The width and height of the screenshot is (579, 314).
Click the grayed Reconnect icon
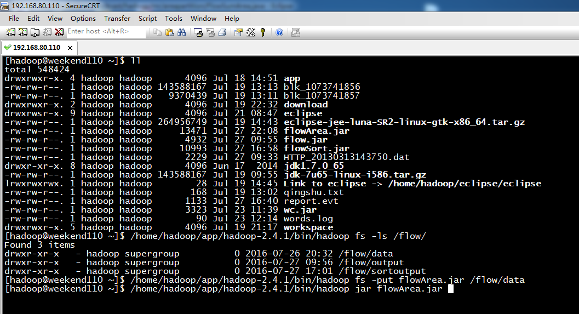[x=47, y=32]
